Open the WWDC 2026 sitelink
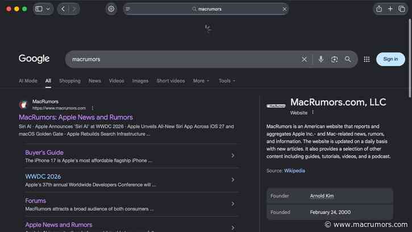Screen dimensions: 412x232 [x=43, y=176]
